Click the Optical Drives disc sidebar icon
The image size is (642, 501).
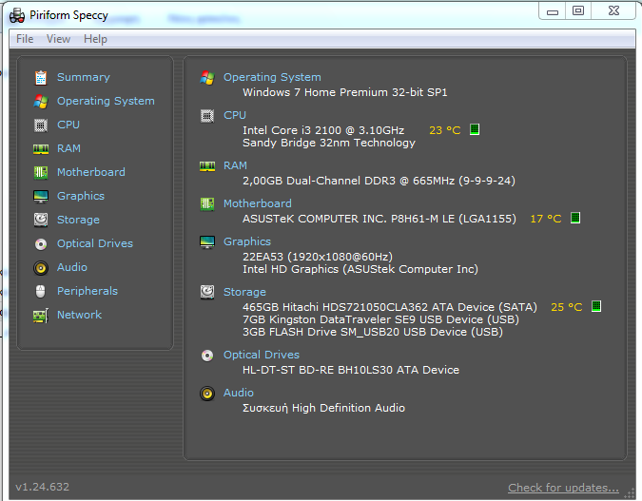41,244
